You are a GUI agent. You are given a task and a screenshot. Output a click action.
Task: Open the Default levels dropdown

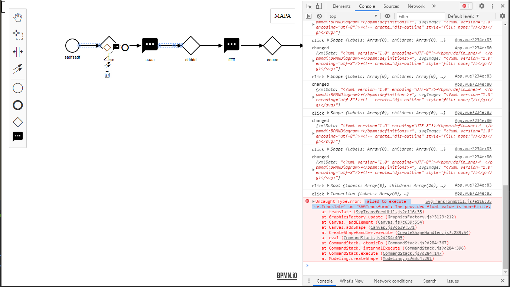[x=463, y=16]
